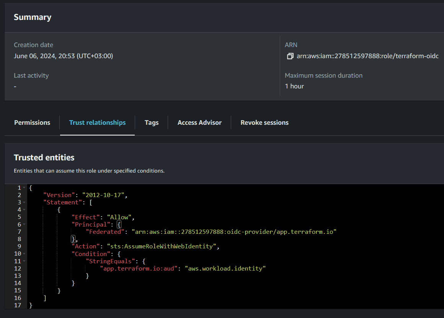Open the Revoke sessions tab
Screen dimensions: 444x318
(x=264, y=122)
